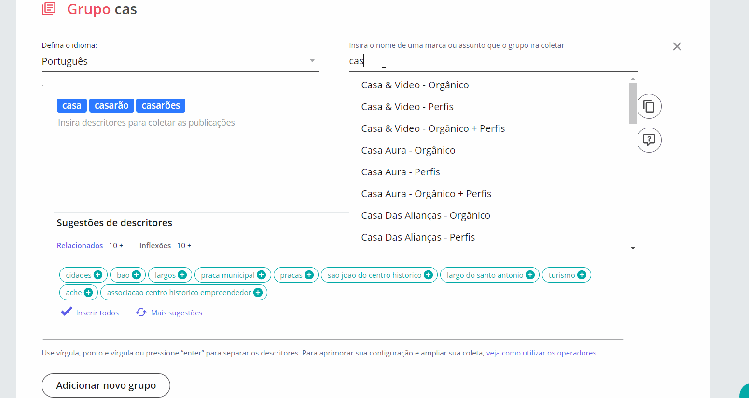The height and width of the screenshot is (398, 749).
Task: Select 'Casa & Video - Perfis' option
Action: 407,107
